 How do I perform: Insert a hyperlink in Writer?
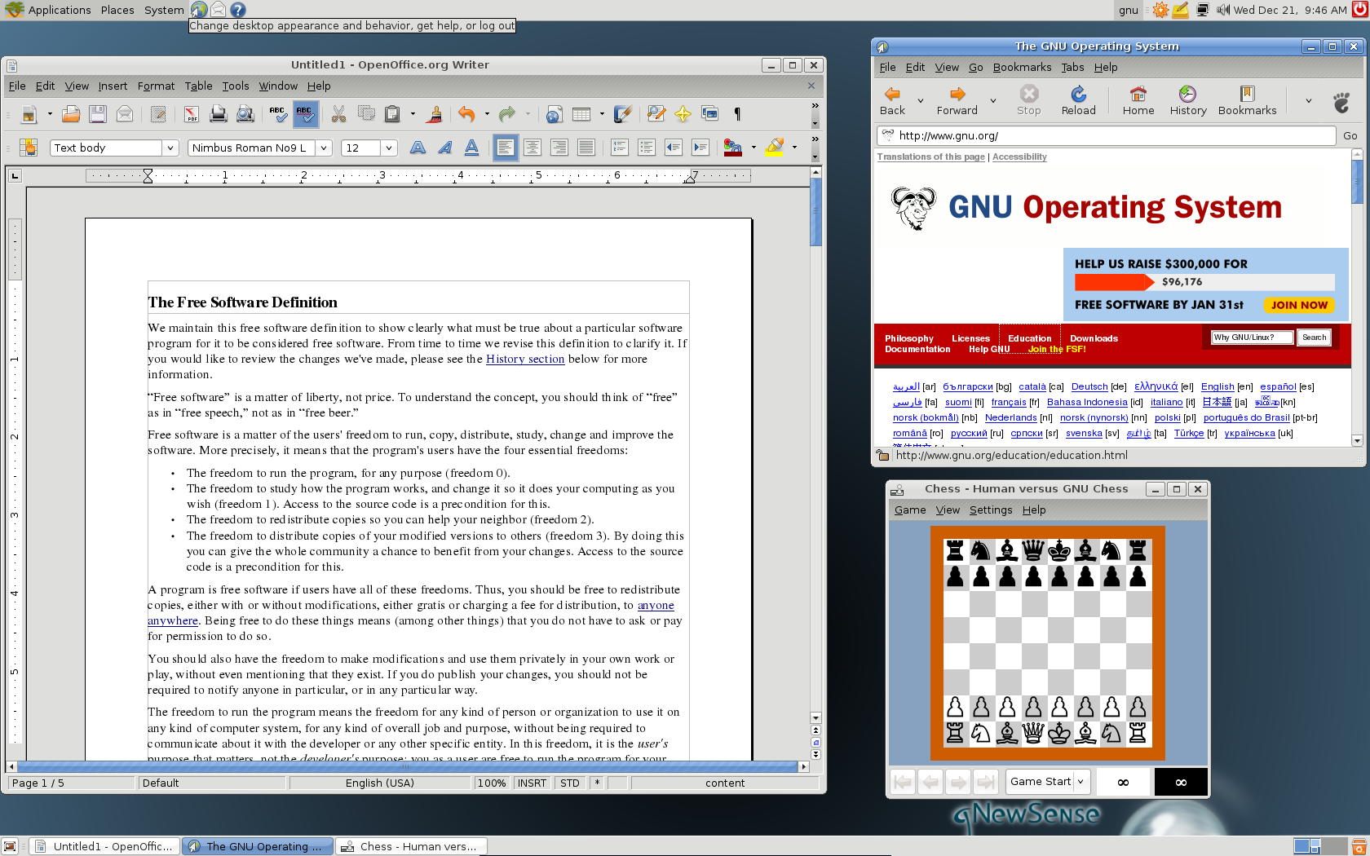(x=555, y=114)
